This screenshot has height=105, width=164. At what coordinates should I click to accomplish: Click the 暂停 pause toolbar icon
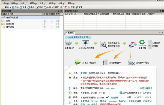coord(23,7)
